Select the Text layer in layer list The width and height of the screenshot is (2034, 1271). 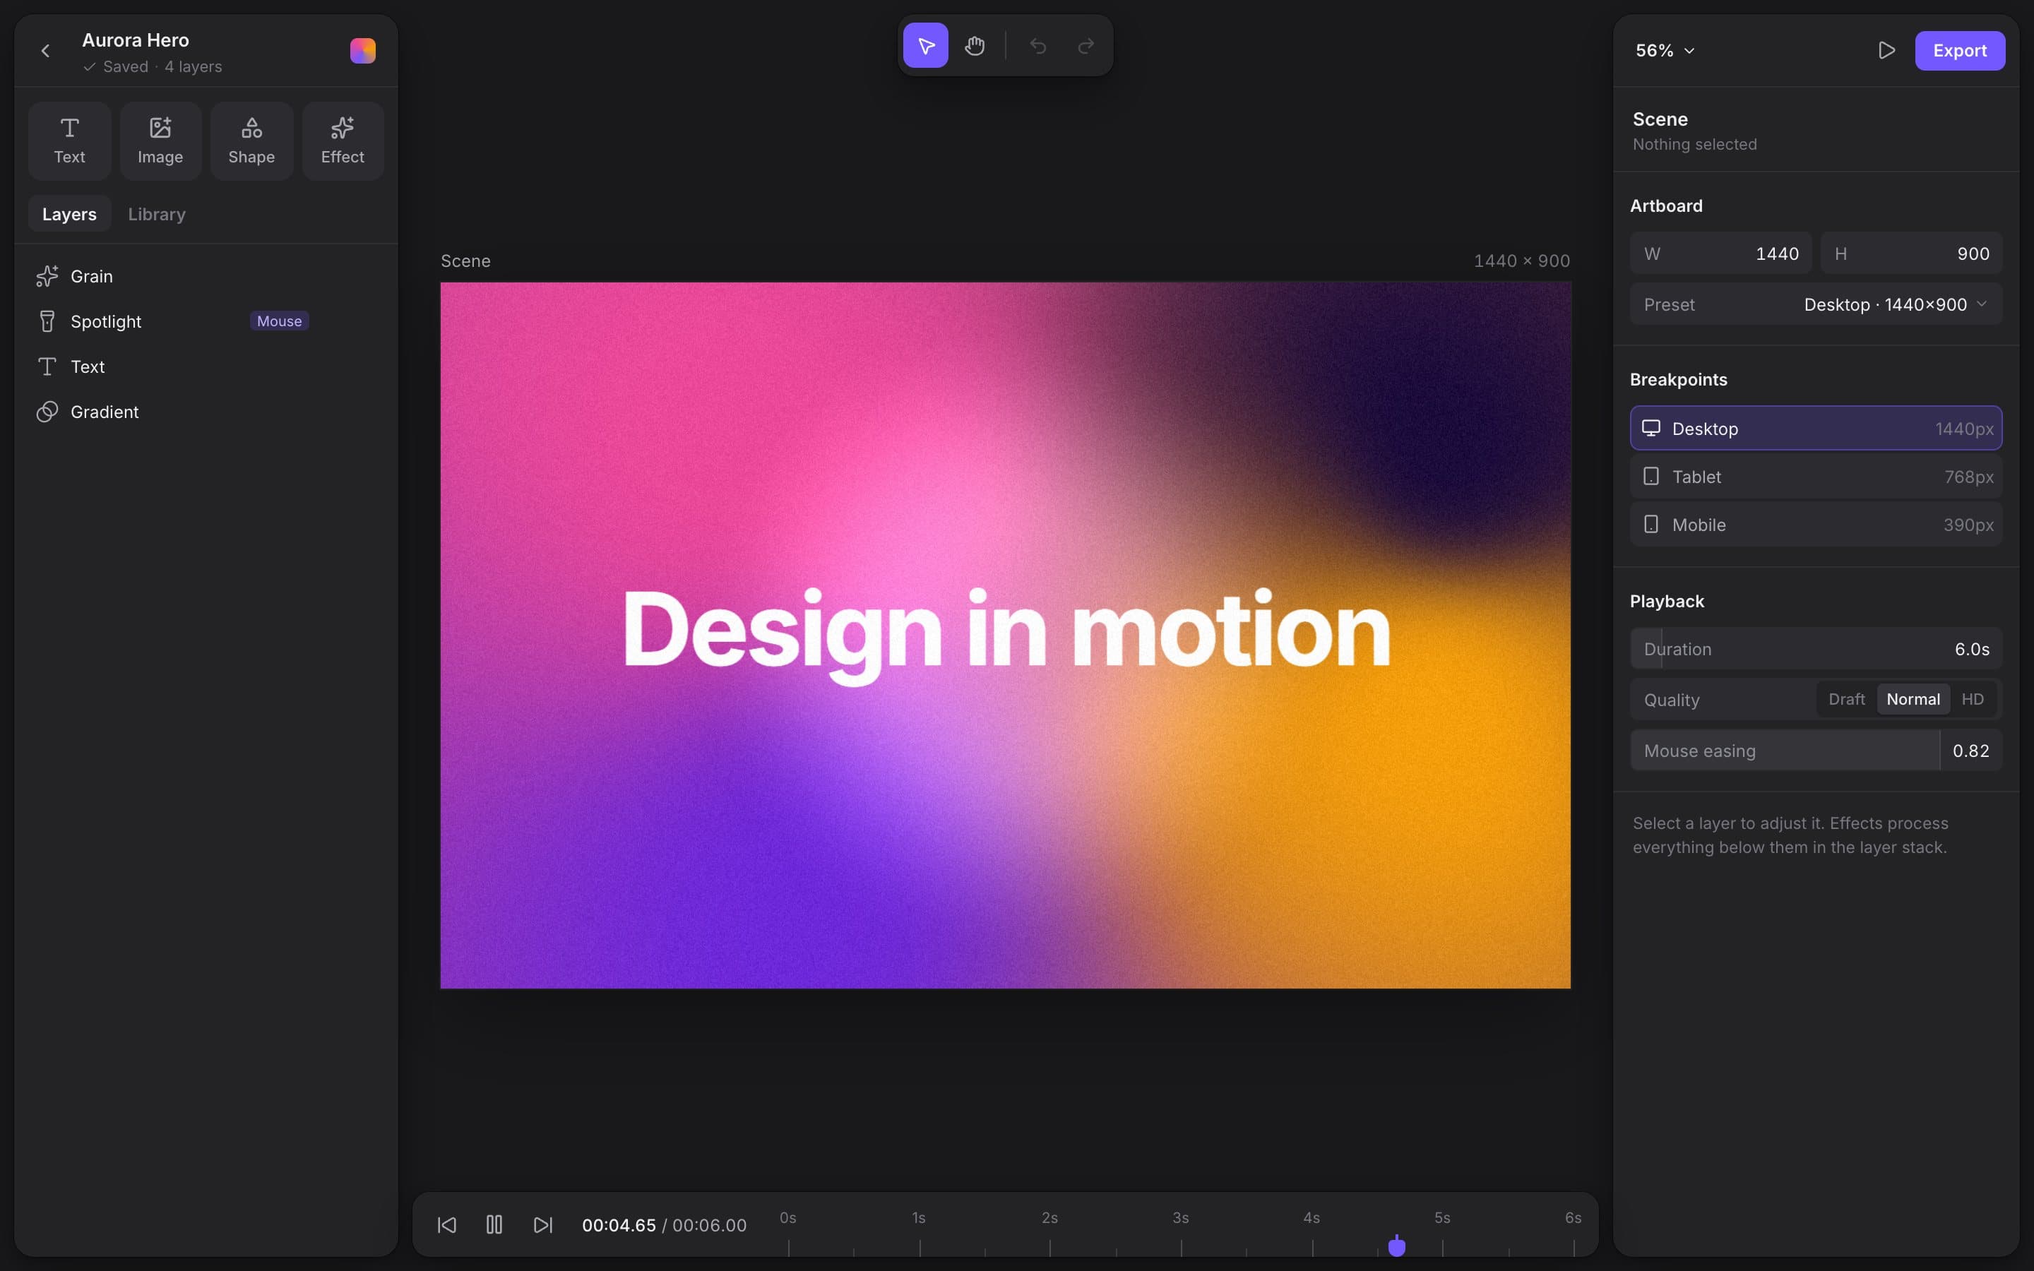[x=206, y=366]
